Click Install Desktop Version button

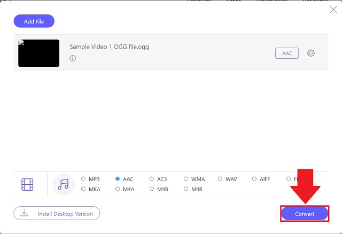[x=57, y=213]
